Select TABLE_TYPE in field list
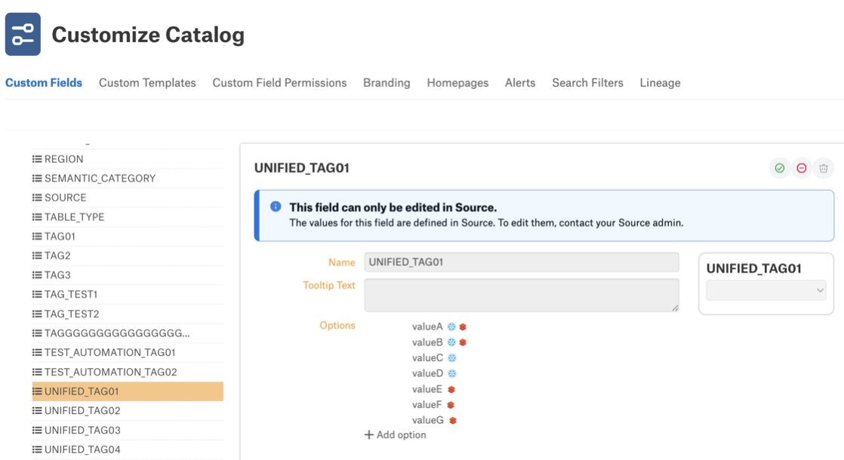 (x=128, y=217)
